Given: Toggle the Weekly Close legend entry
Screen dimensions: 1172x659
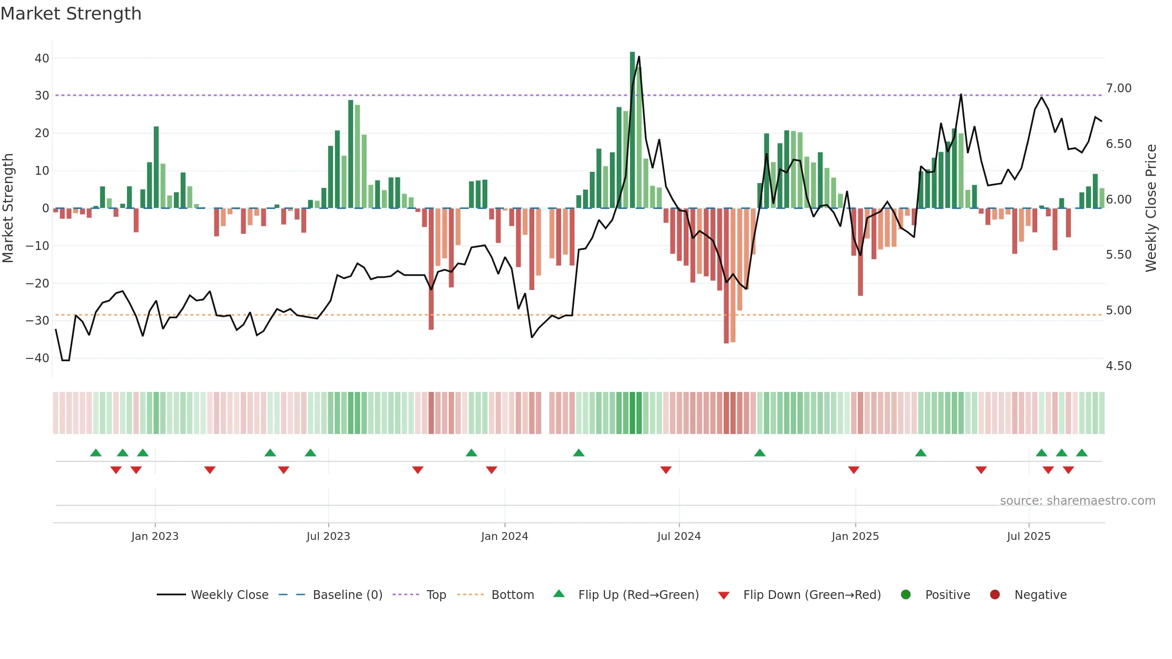Looking at the screenshot, I should (212, 595).
